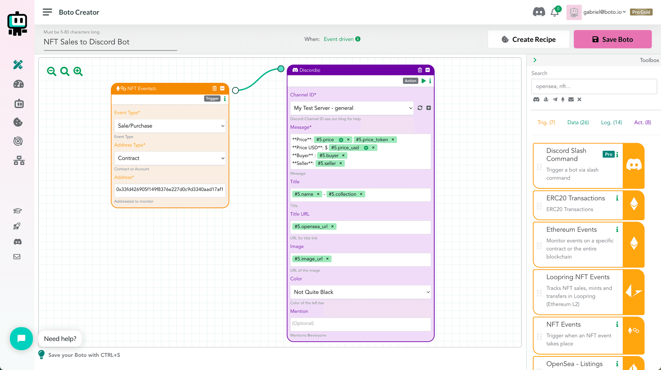
Task: Click the Save Boto button
Action: click(x=612, y=39)
